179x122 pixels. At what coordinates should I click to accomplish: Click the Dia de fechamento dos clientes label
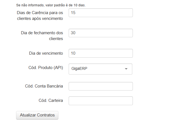point(42,33)
